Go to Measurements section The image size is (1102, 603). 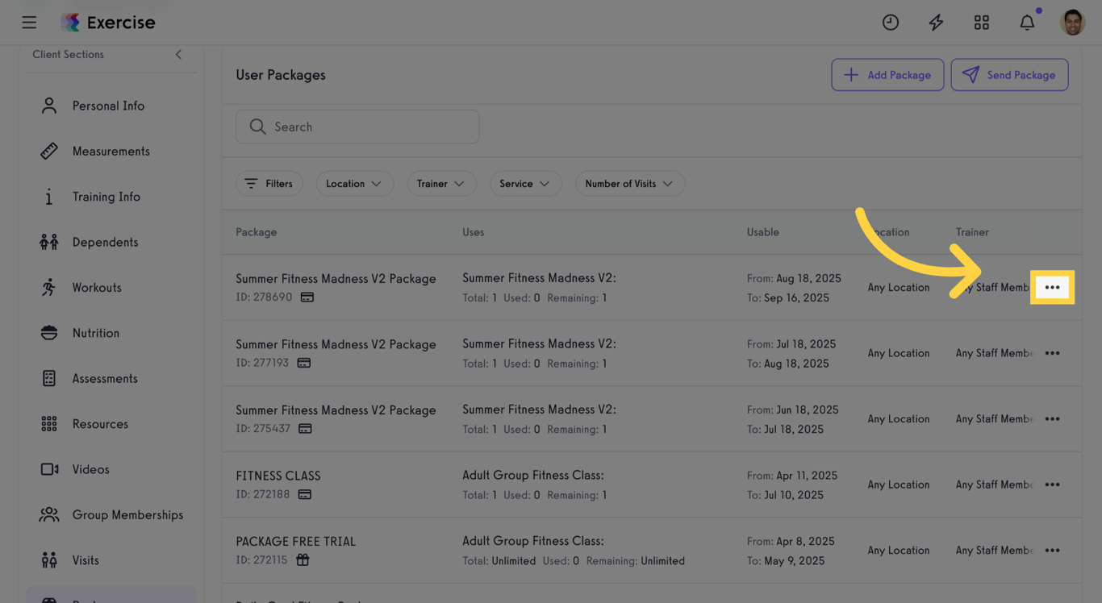(111, 152)
